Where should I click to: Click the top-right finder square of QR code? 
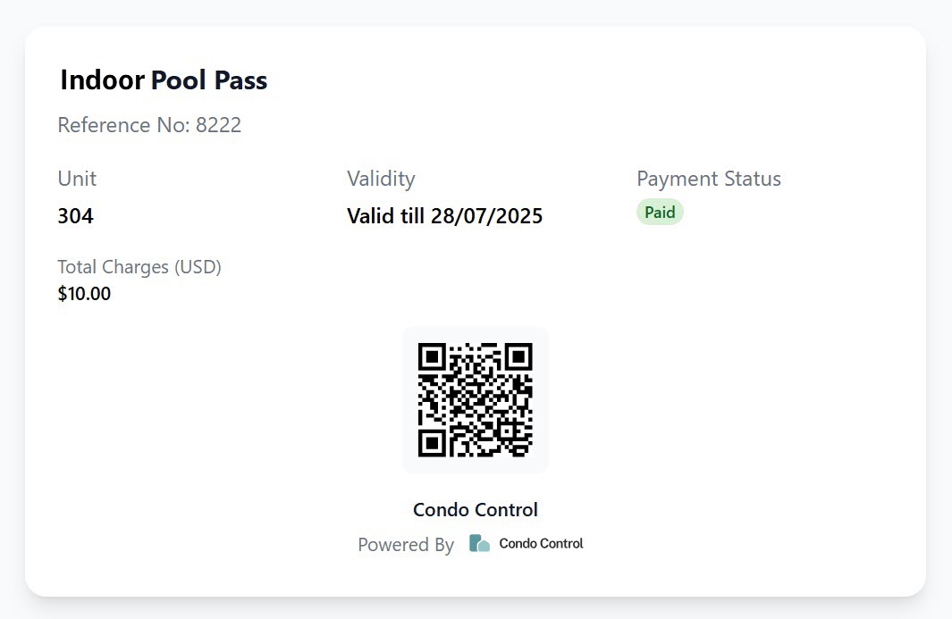[518, 357]
